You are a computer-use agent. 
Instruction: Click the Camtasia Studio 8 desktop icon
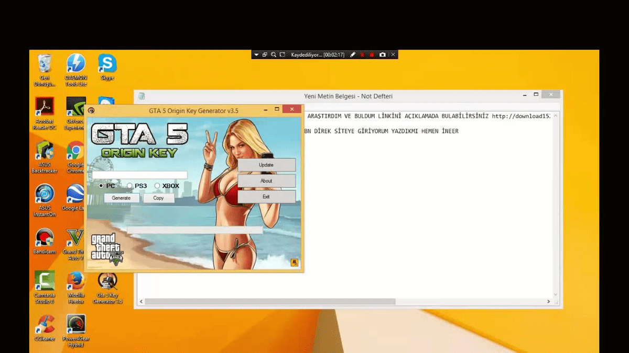(45, 287)
